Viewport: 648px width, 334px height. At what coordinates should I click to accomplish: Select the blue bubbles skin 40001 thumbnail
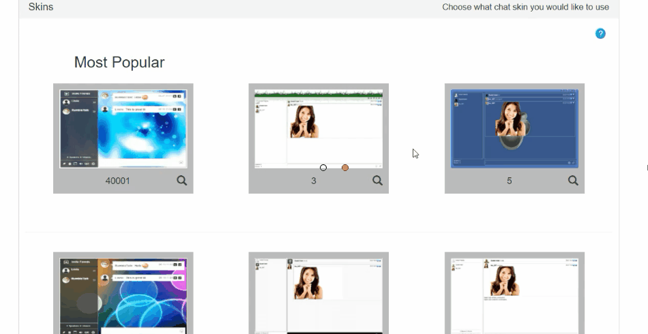tap(123, 129)
